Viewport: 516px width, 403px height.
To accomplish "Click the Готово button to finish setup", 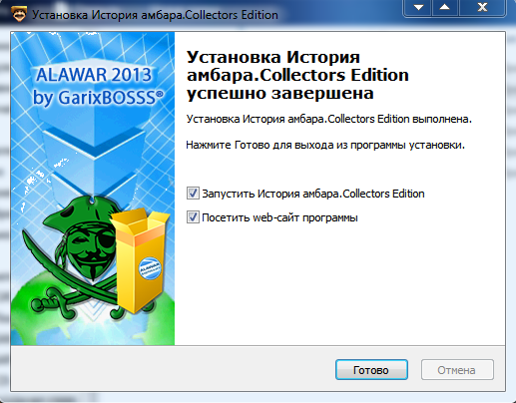I will click(x=371, y=369).
